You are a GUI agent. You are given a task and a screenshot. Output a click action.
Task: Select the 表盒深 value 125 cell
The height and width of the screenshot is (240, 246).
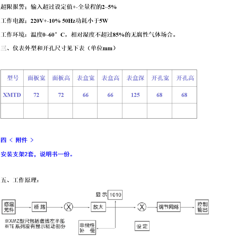[135, 95]
